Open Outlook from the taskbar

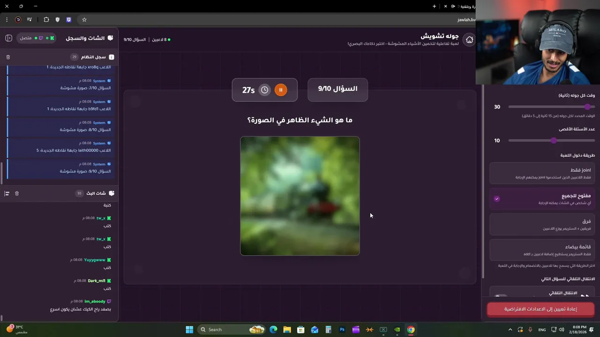[x=315, y=330]
